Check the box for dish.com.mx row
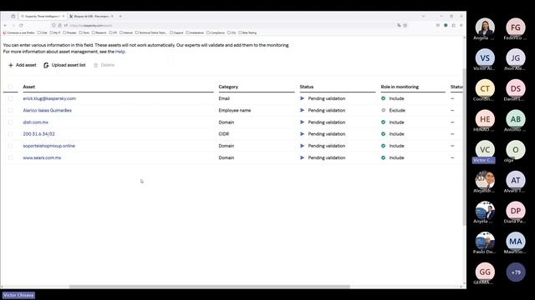The height and width of the screenshot is (300, 535). [10, 122]
